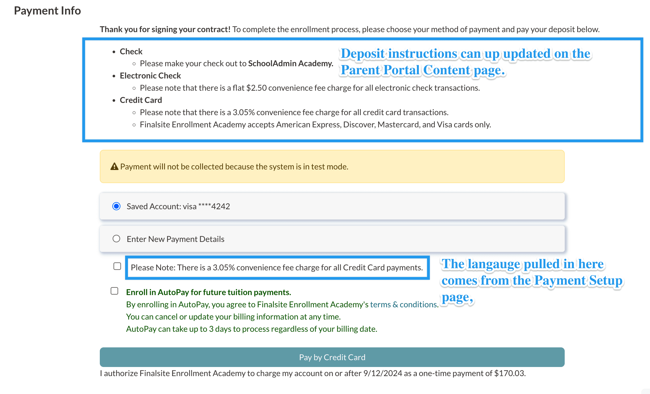
Task: Click the authorization statement below the pay button
Action: click(x=312, y=373)
